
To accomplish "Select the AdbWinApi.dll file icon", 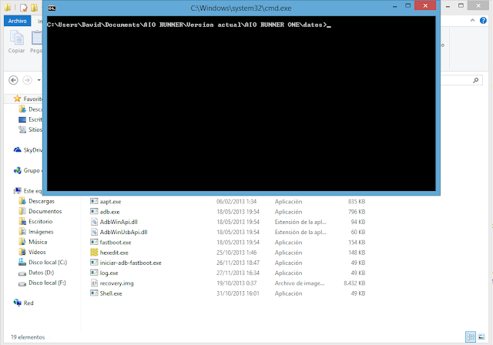I will pyautogui.click(x=94, y=222).
